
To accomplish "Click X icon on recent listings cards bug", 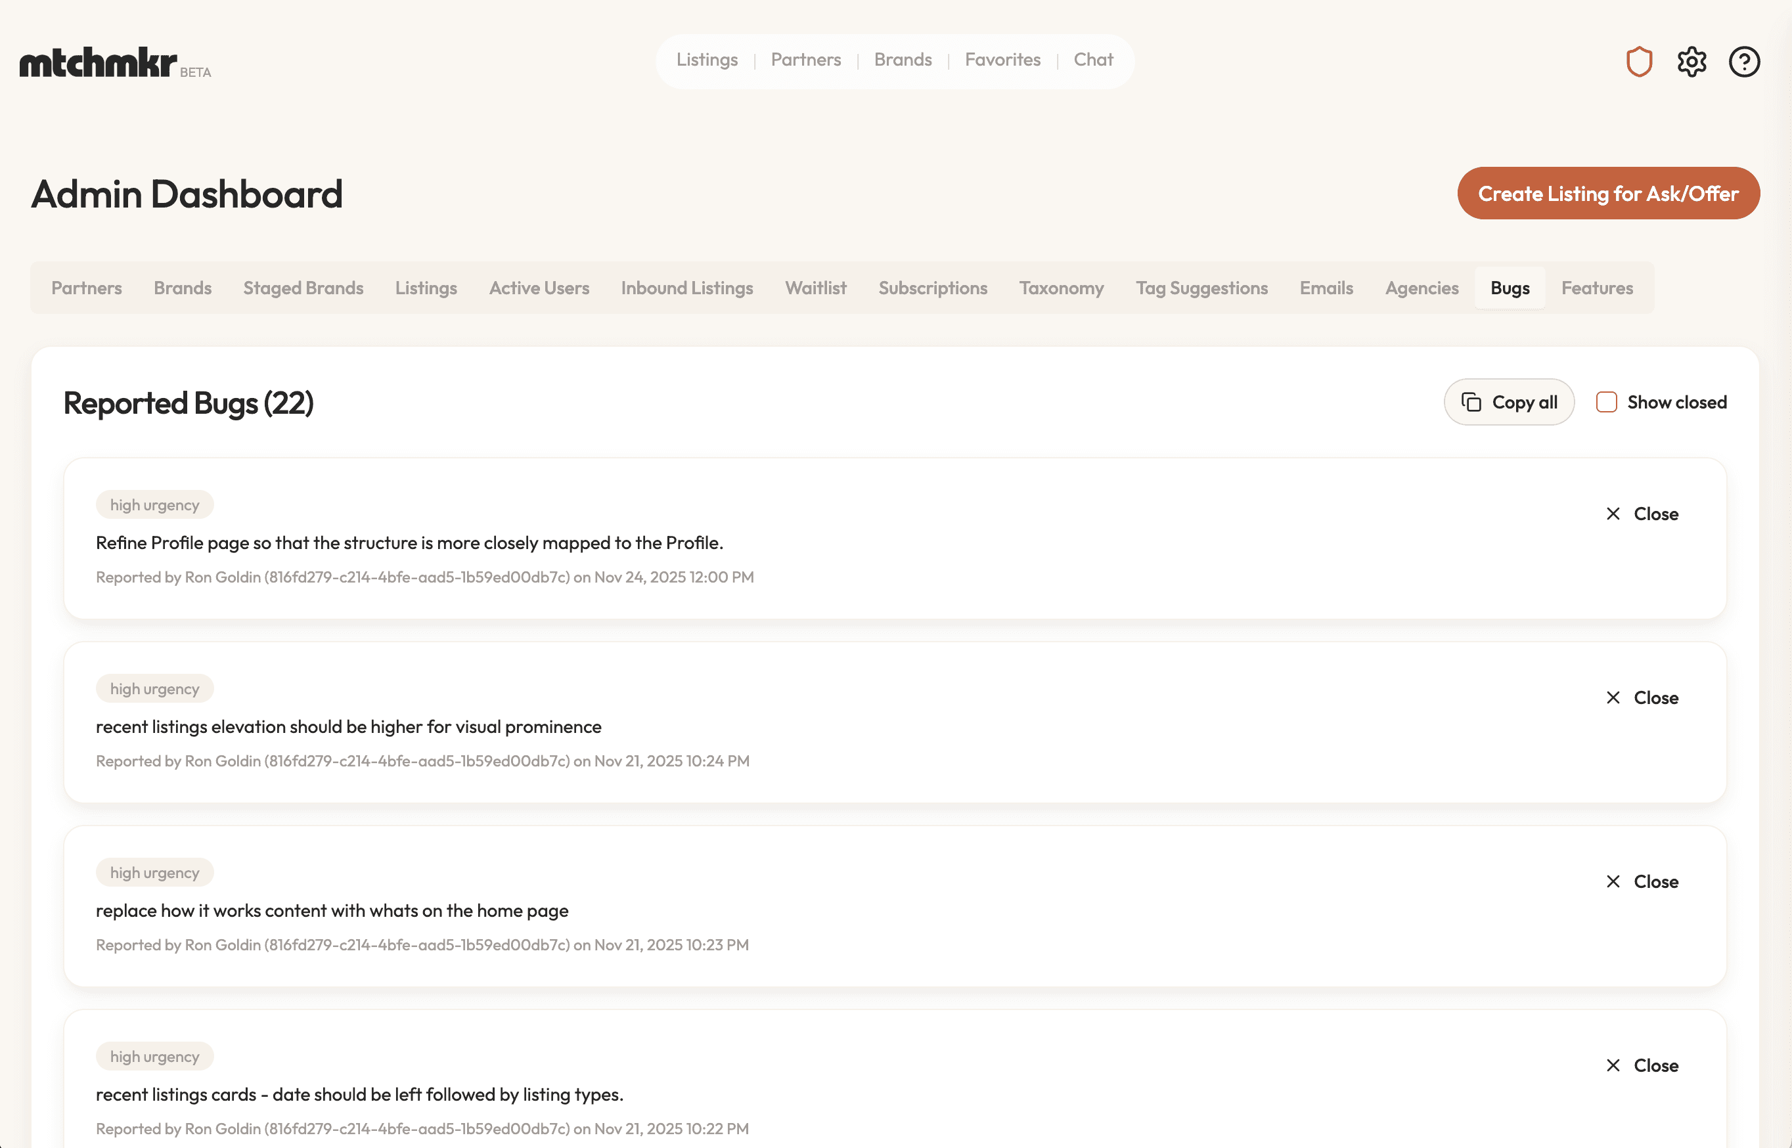I will [x=1613, y=1065].
